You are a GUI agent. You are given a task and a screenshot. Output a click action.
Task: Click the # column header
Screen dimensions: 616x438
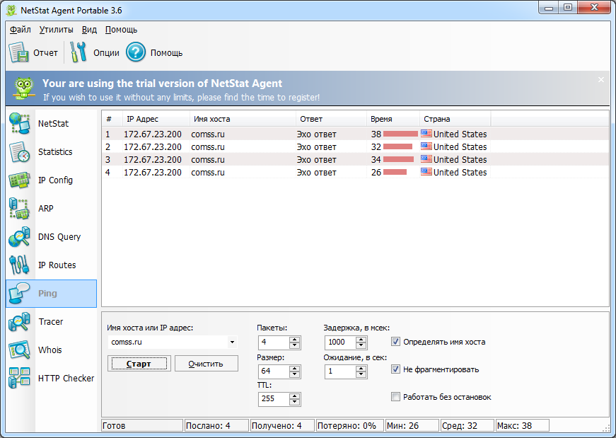point(112,119)
